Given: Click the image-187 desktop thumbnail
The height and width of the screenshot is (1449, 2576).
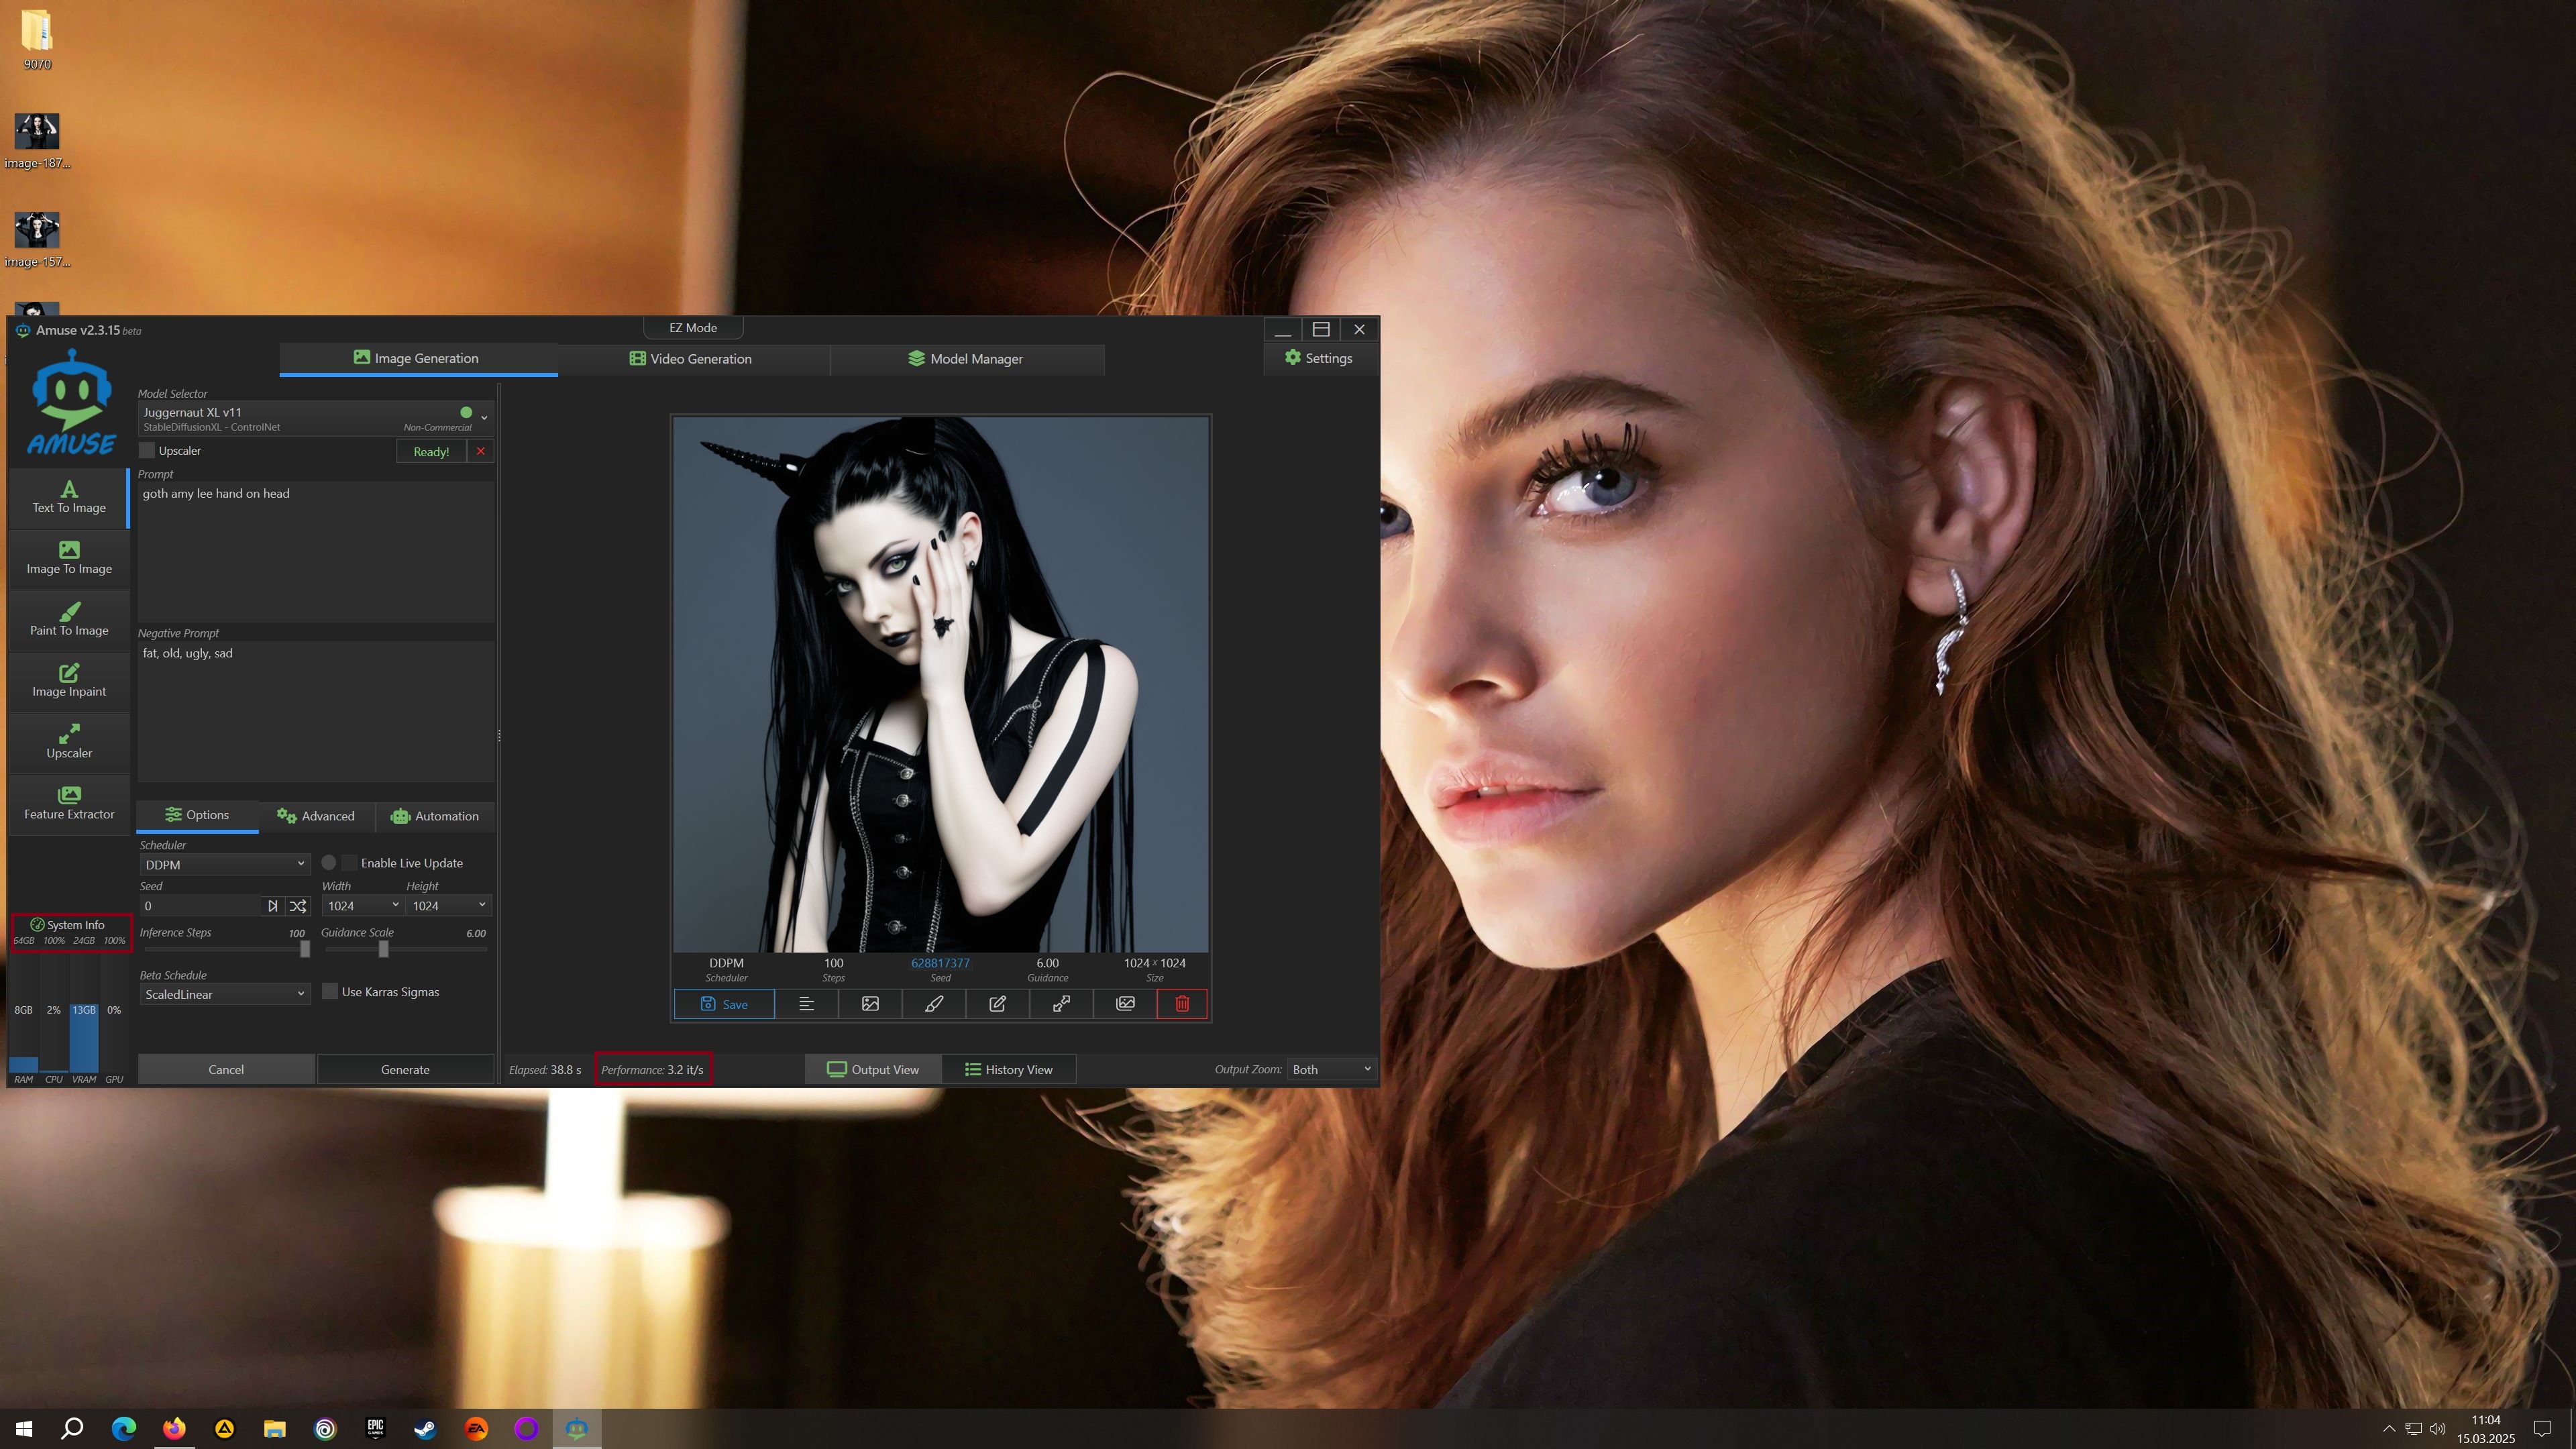Looking at the screenshot, I should 37,141.
